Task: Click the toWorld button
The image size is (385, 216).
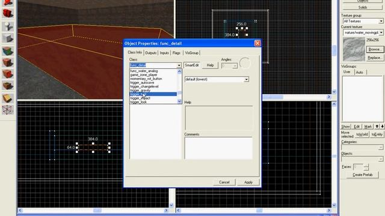Action: coord(362,134)
